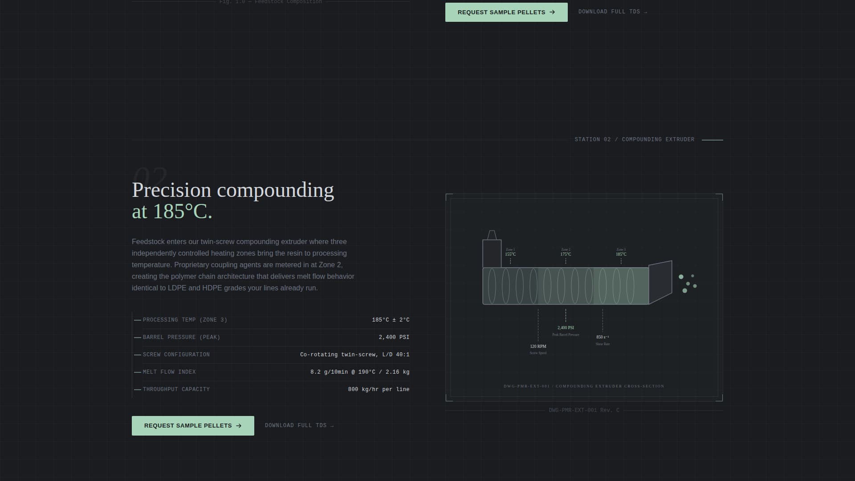This screenshot has height=481, width=855.
Task: Click the DWG-PMR-EXT-001 Rev. C drawing caption
Action: [x=584, y=410]
